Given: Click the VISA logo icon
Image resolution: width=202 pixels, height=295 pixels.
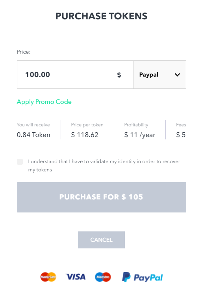Looking at the screenshot, I should click(x=76, y=277).
